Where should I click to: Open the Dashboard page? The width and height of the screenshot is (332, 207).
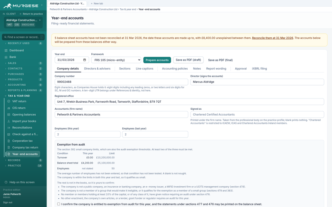pyautogui.click(x=23, y=51)
